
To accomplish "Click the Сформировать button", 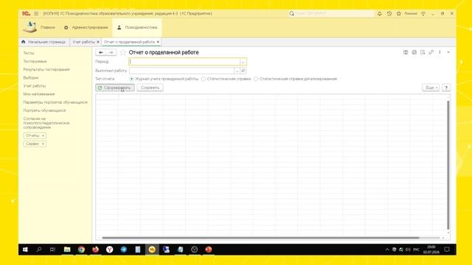I will 115,88.
